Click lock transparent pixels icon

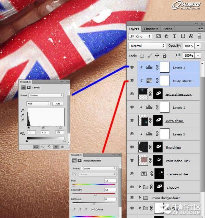click(142, 56)
